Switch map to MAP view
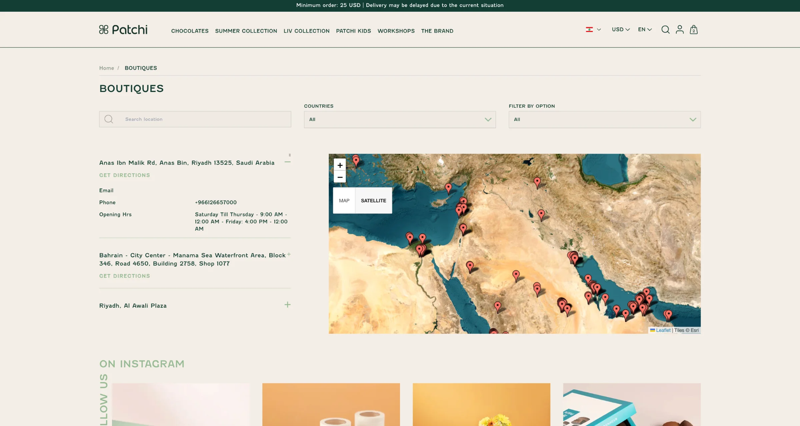 (x=344, y=200)
